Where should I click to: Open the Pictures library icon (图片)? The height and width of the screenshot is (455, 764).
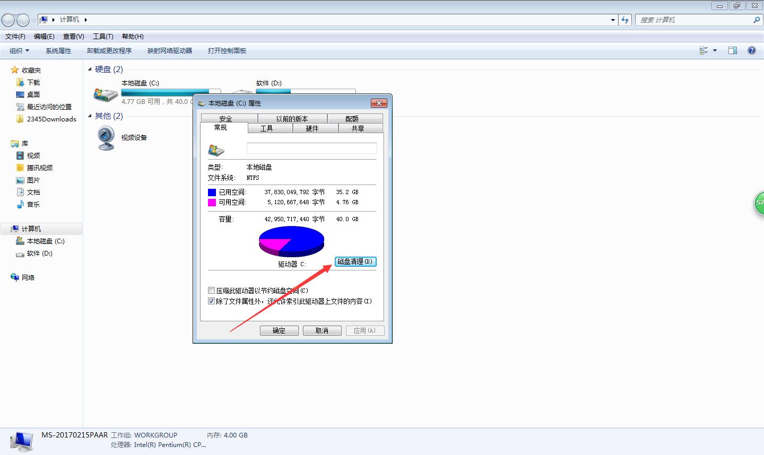[x=20, y=180]
